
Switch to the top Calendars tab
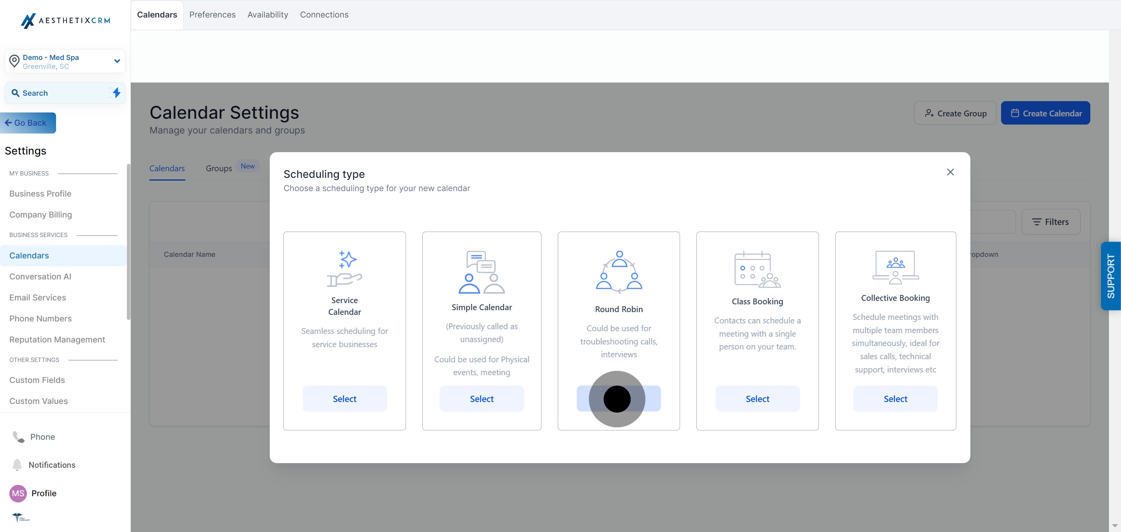157,15
